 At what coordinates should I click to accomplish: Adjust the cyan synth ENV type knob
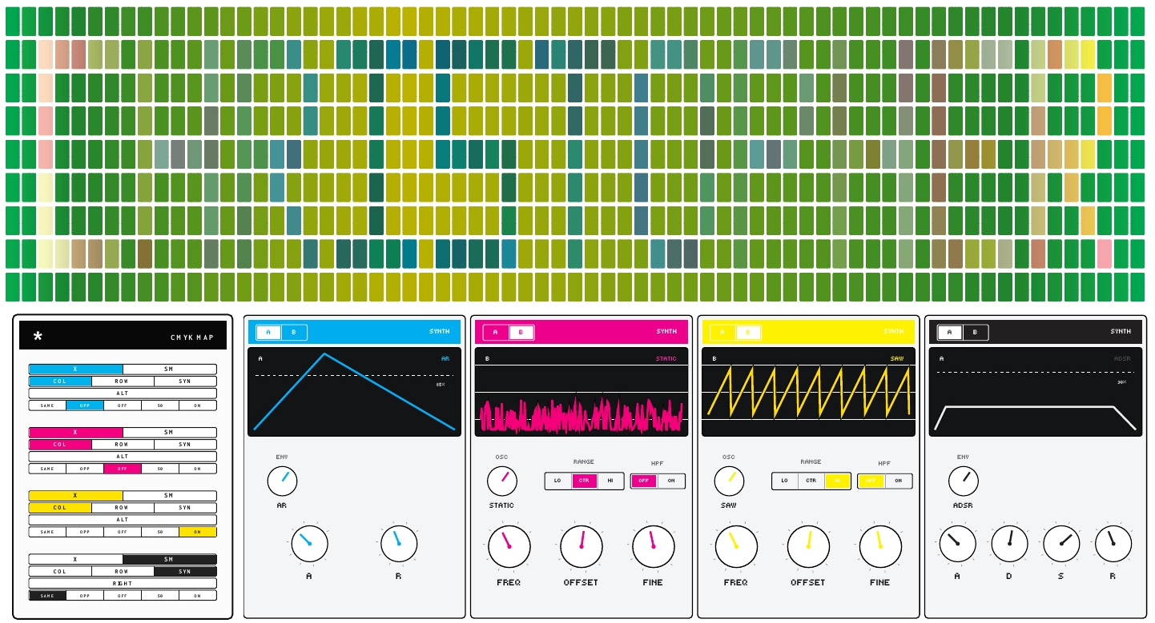coord(282,481)
